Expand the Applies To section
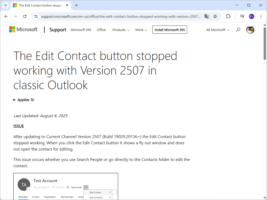The height and width of the screenshot is (200, 267). click(24, 100)
